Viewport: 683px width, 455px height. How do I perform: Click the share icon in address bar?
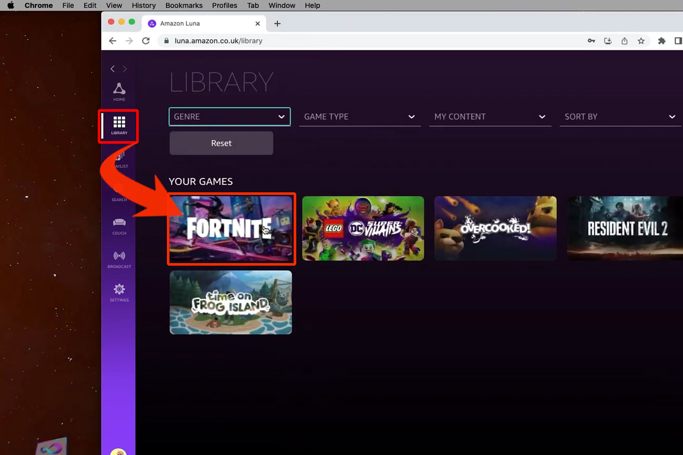tap(624, 41)
